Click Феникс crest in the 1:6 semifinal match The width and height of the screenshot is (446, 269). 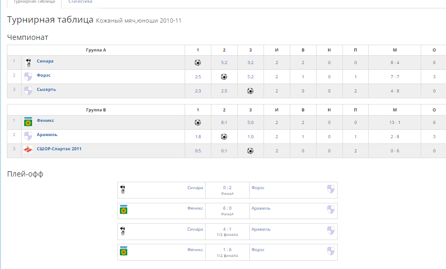pyautogui.click(x=124, y=251)
